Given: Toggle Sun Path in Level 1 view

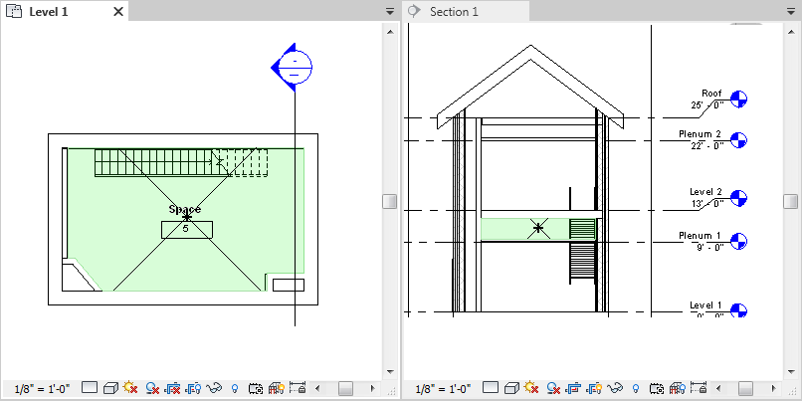Looking at the screenshot, I should 130,388.
